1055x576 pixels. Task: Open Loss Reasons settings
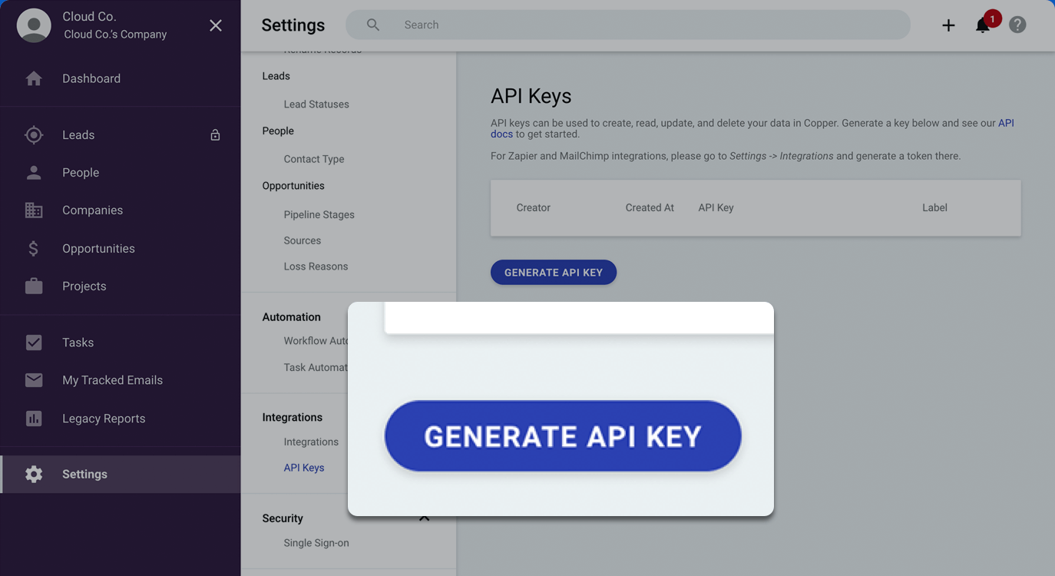pyautogui.click(x=316, y=266)
